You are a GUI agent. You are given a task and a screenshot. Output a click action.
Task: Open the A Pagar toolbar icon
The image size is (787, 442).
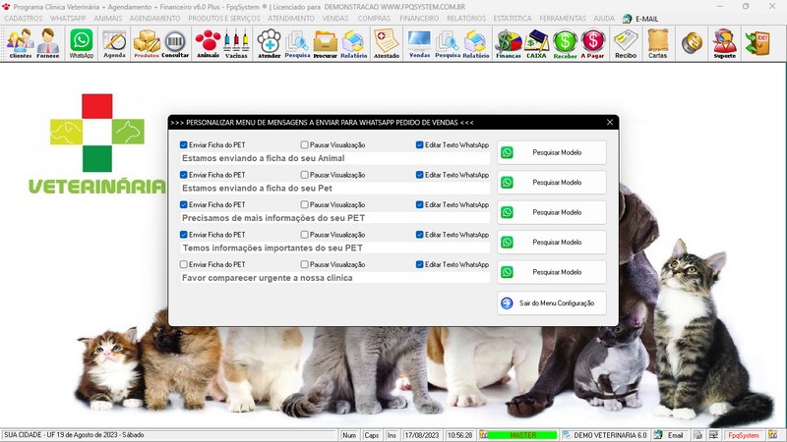(x=593, y=42)
